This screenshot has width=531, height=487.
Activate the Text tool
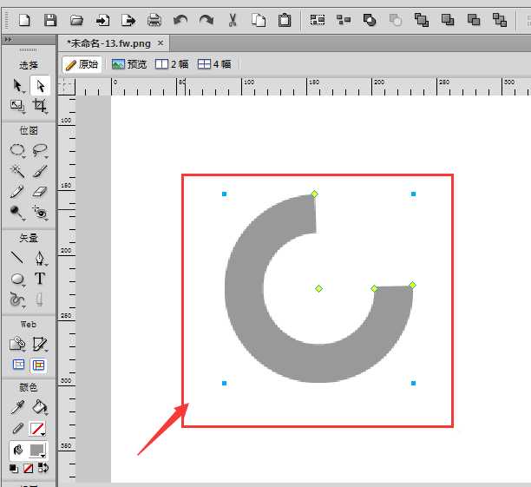point(40,279)
